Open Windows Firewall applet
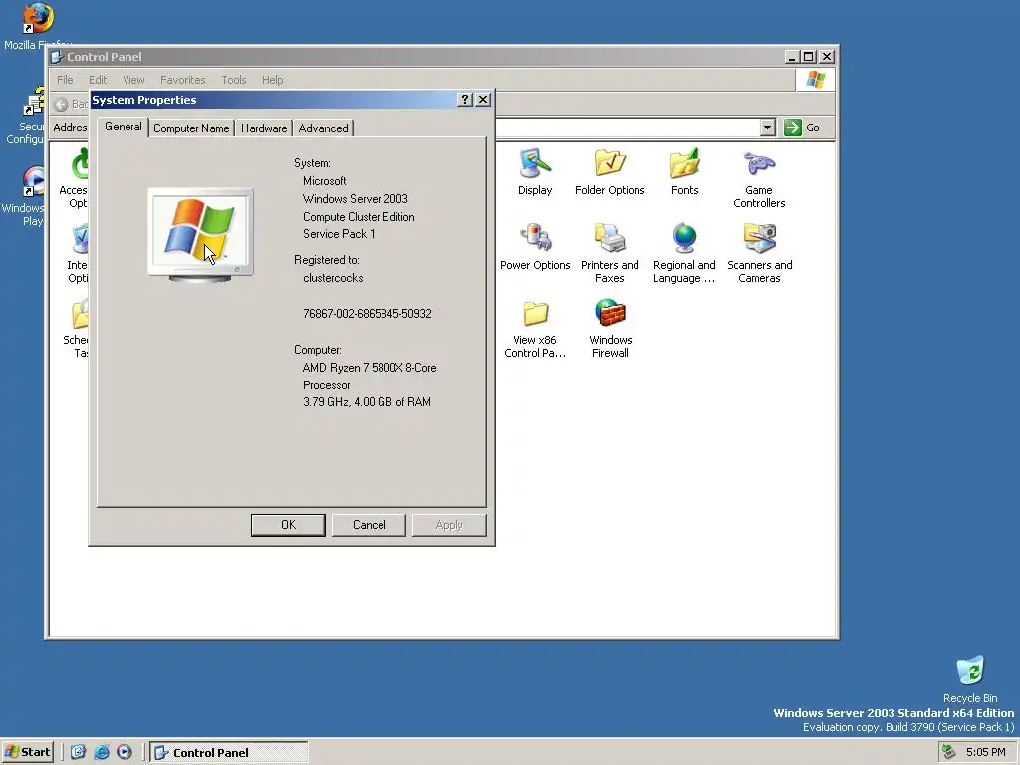 [610, 328]
